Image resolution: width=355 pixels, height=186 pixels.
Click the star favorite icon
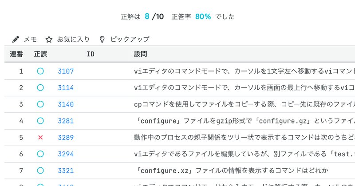(x=49, y=39)
